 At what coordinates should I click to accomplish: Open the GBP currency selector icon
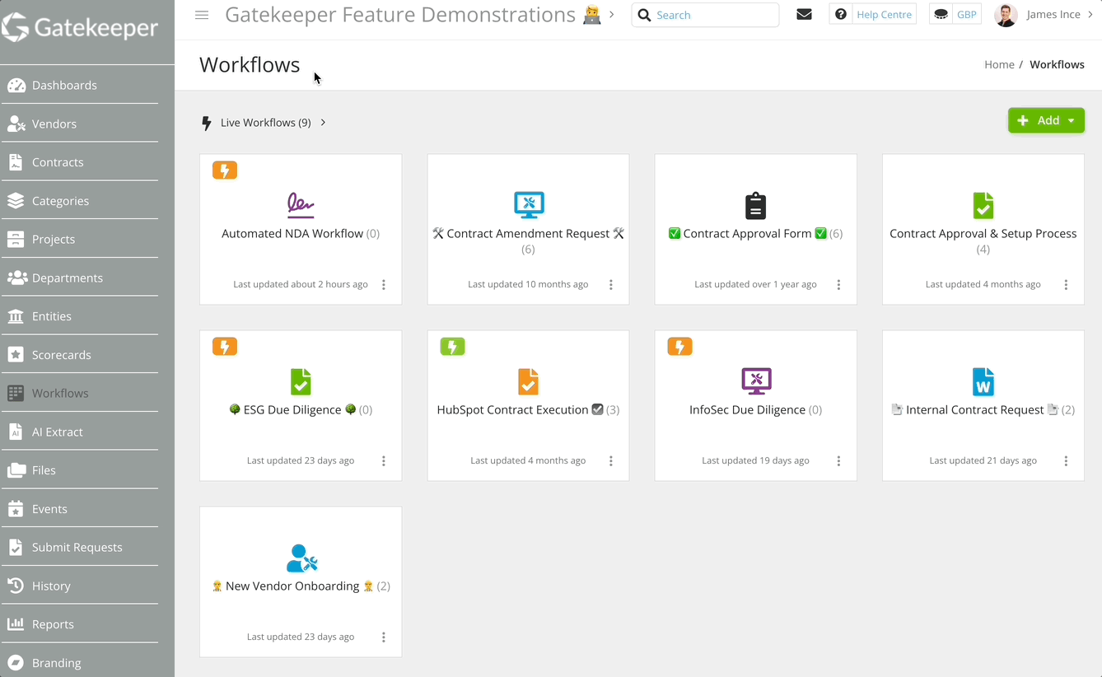point(940,13)
